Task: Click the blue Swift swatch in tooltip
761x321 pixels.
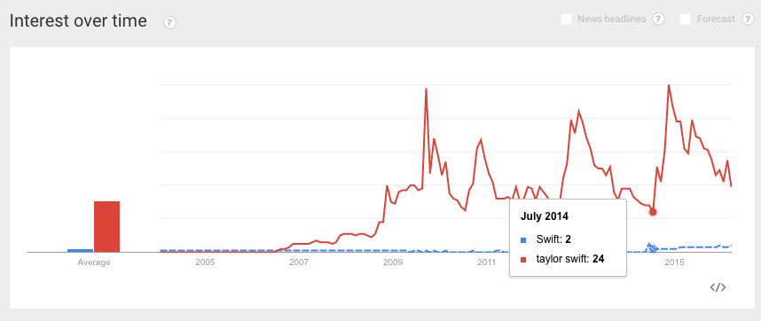Action: [x=523, y=239]
